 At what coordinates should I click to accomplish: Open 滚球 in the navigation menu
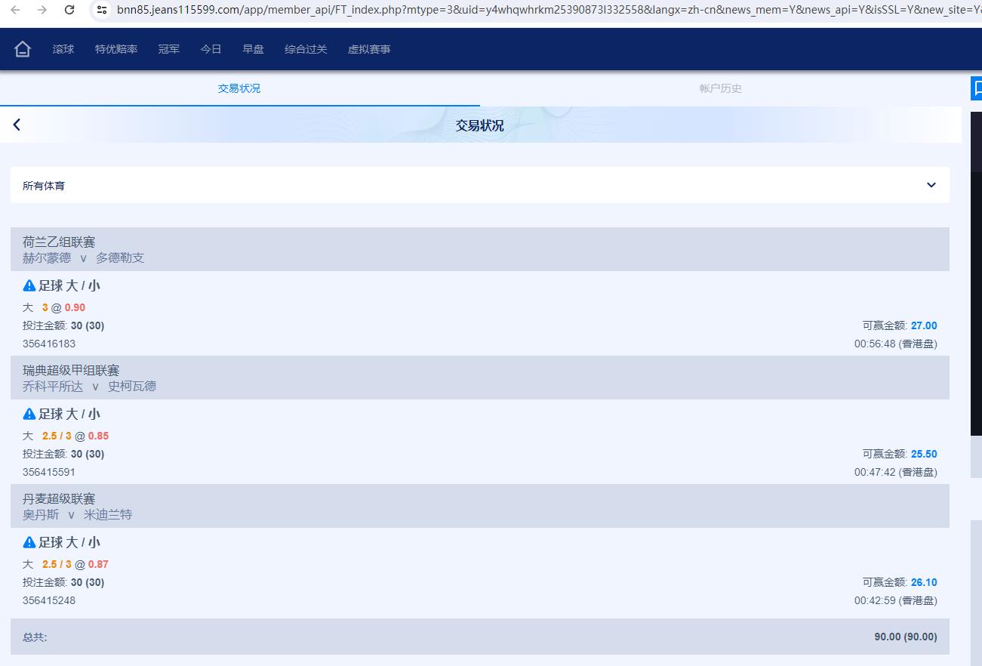[x=63, y=49]
